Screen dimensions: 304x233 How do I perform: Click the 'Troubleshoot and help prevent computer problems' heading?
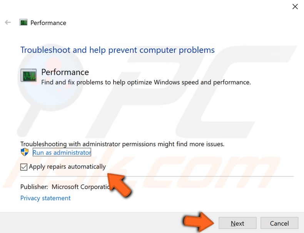pyautogui.click(x=117, y=50)
